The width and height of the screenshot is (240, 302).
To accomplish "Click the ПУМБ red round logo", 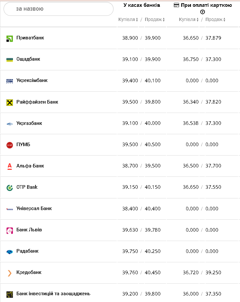I will 10,145.
